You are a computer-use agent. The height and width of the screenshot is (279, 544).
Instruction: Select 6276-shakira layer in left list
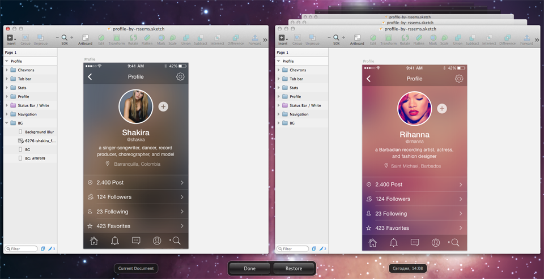point(30,141)
